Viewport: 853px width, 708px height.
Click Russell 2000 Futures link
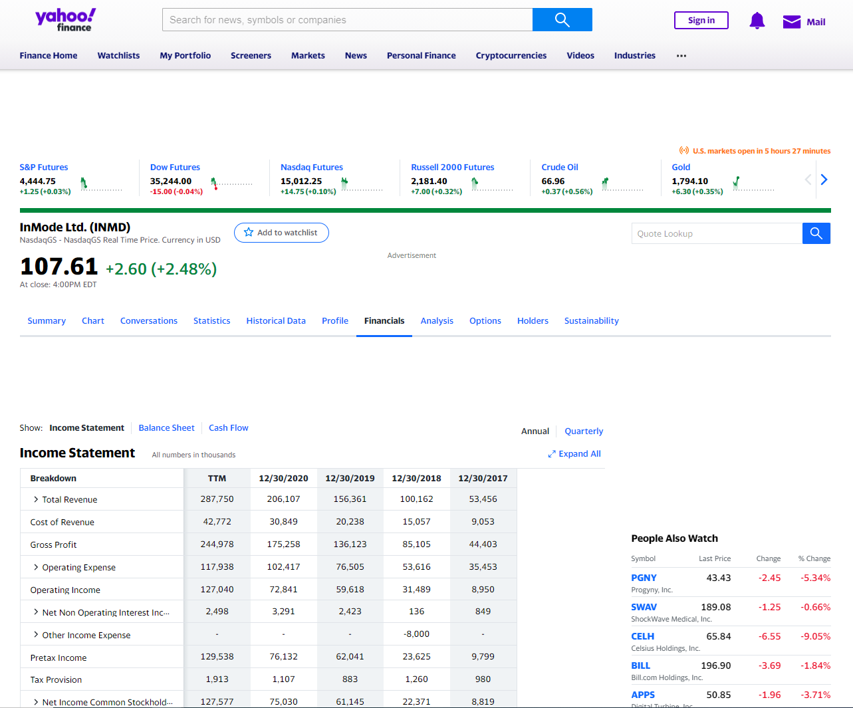[453, 168]
